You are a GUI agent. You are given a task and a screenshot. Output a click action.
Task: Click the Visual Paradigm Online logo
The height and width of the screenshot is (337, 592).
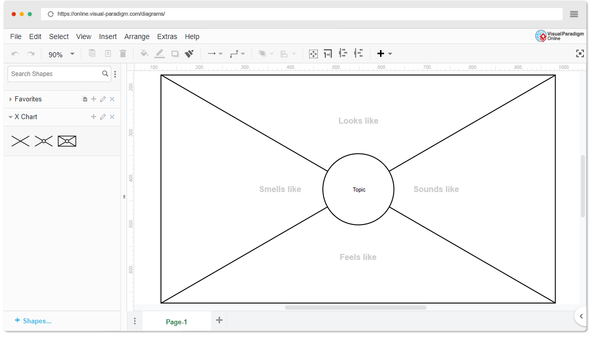[560, 36]
